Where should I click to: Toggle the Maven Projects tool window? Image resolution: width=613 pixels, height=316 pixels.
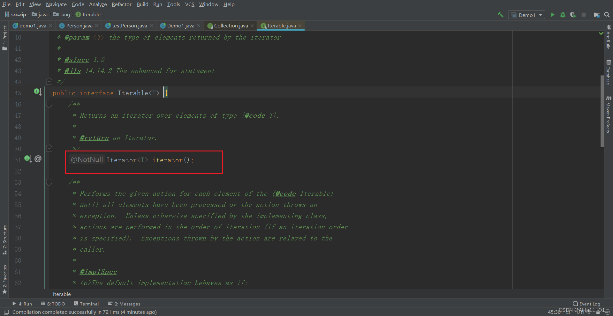pos(608,114)
